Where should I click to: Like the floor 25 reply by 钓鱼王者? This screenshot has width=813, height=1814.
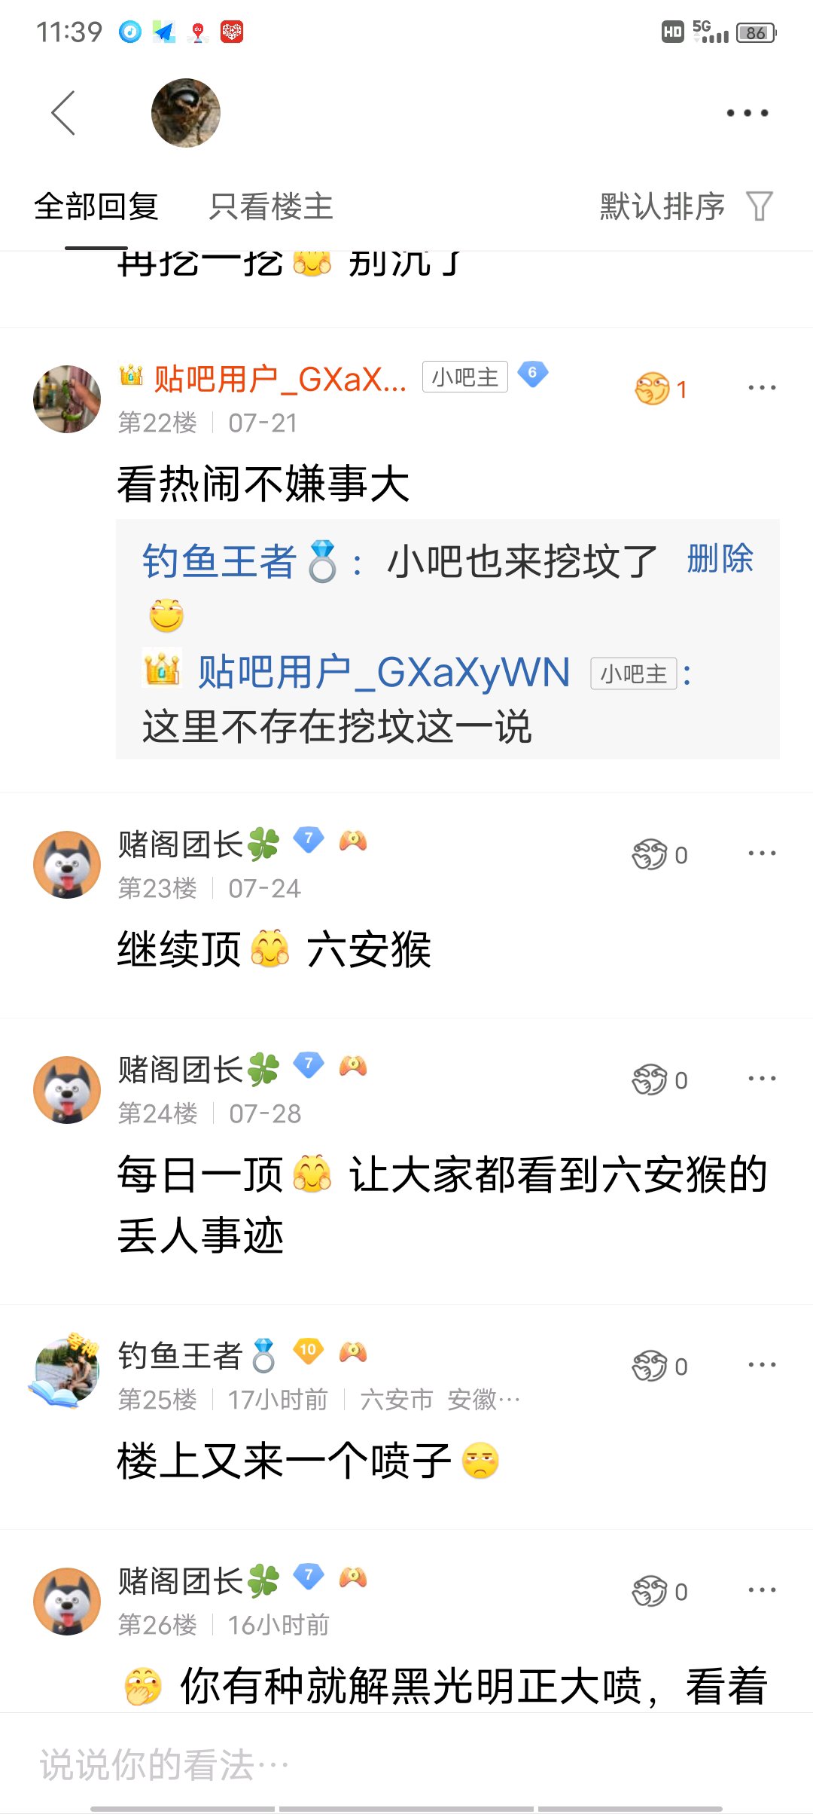[x=659, y=1366]
